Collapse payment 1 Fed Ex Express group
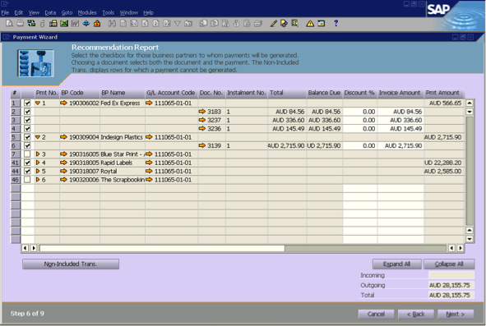The height and width of the screenshot is (326, 486). coord(38,103)
